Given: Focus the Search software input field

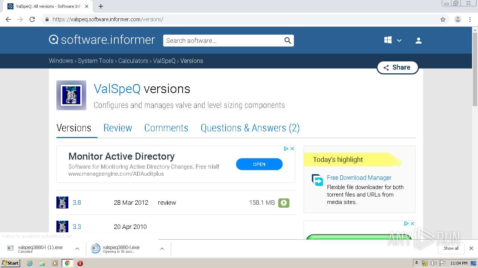Looking at the screenshot, I should tap(223, 41).
